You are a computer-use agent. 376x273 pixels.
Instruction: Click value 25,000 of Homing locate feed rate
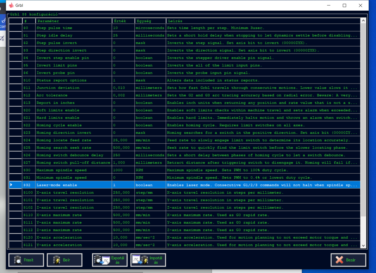click(x=123, y=140)
